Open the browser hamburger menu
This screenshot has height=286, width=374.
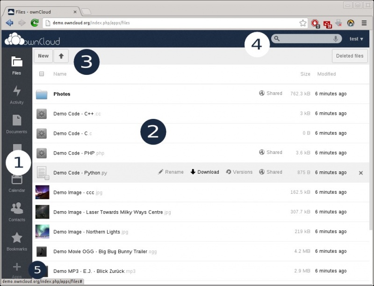(364, 23)
